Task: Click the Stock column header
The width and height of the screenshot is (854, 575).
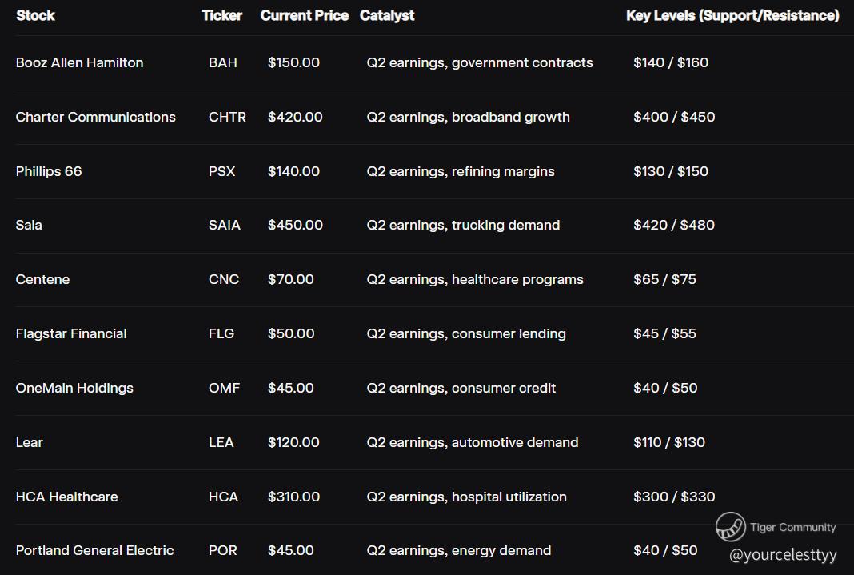Action: [x=35, y=15]
